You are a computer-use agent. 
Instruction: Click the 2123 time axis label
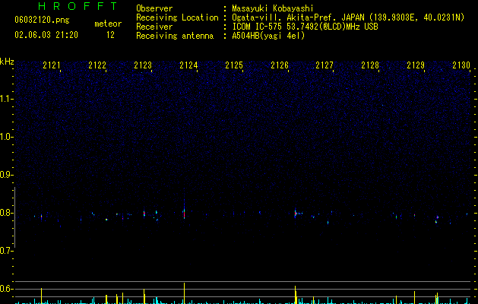click(x=143, y=65)
